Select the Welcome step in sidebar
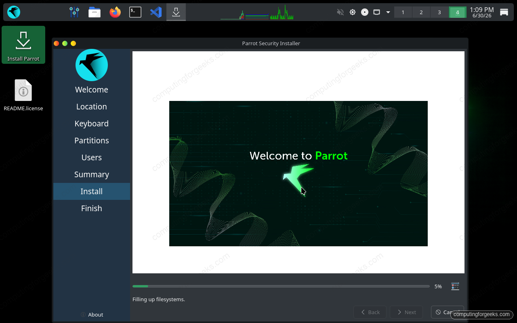517x323 pixels. click(92, 90)
